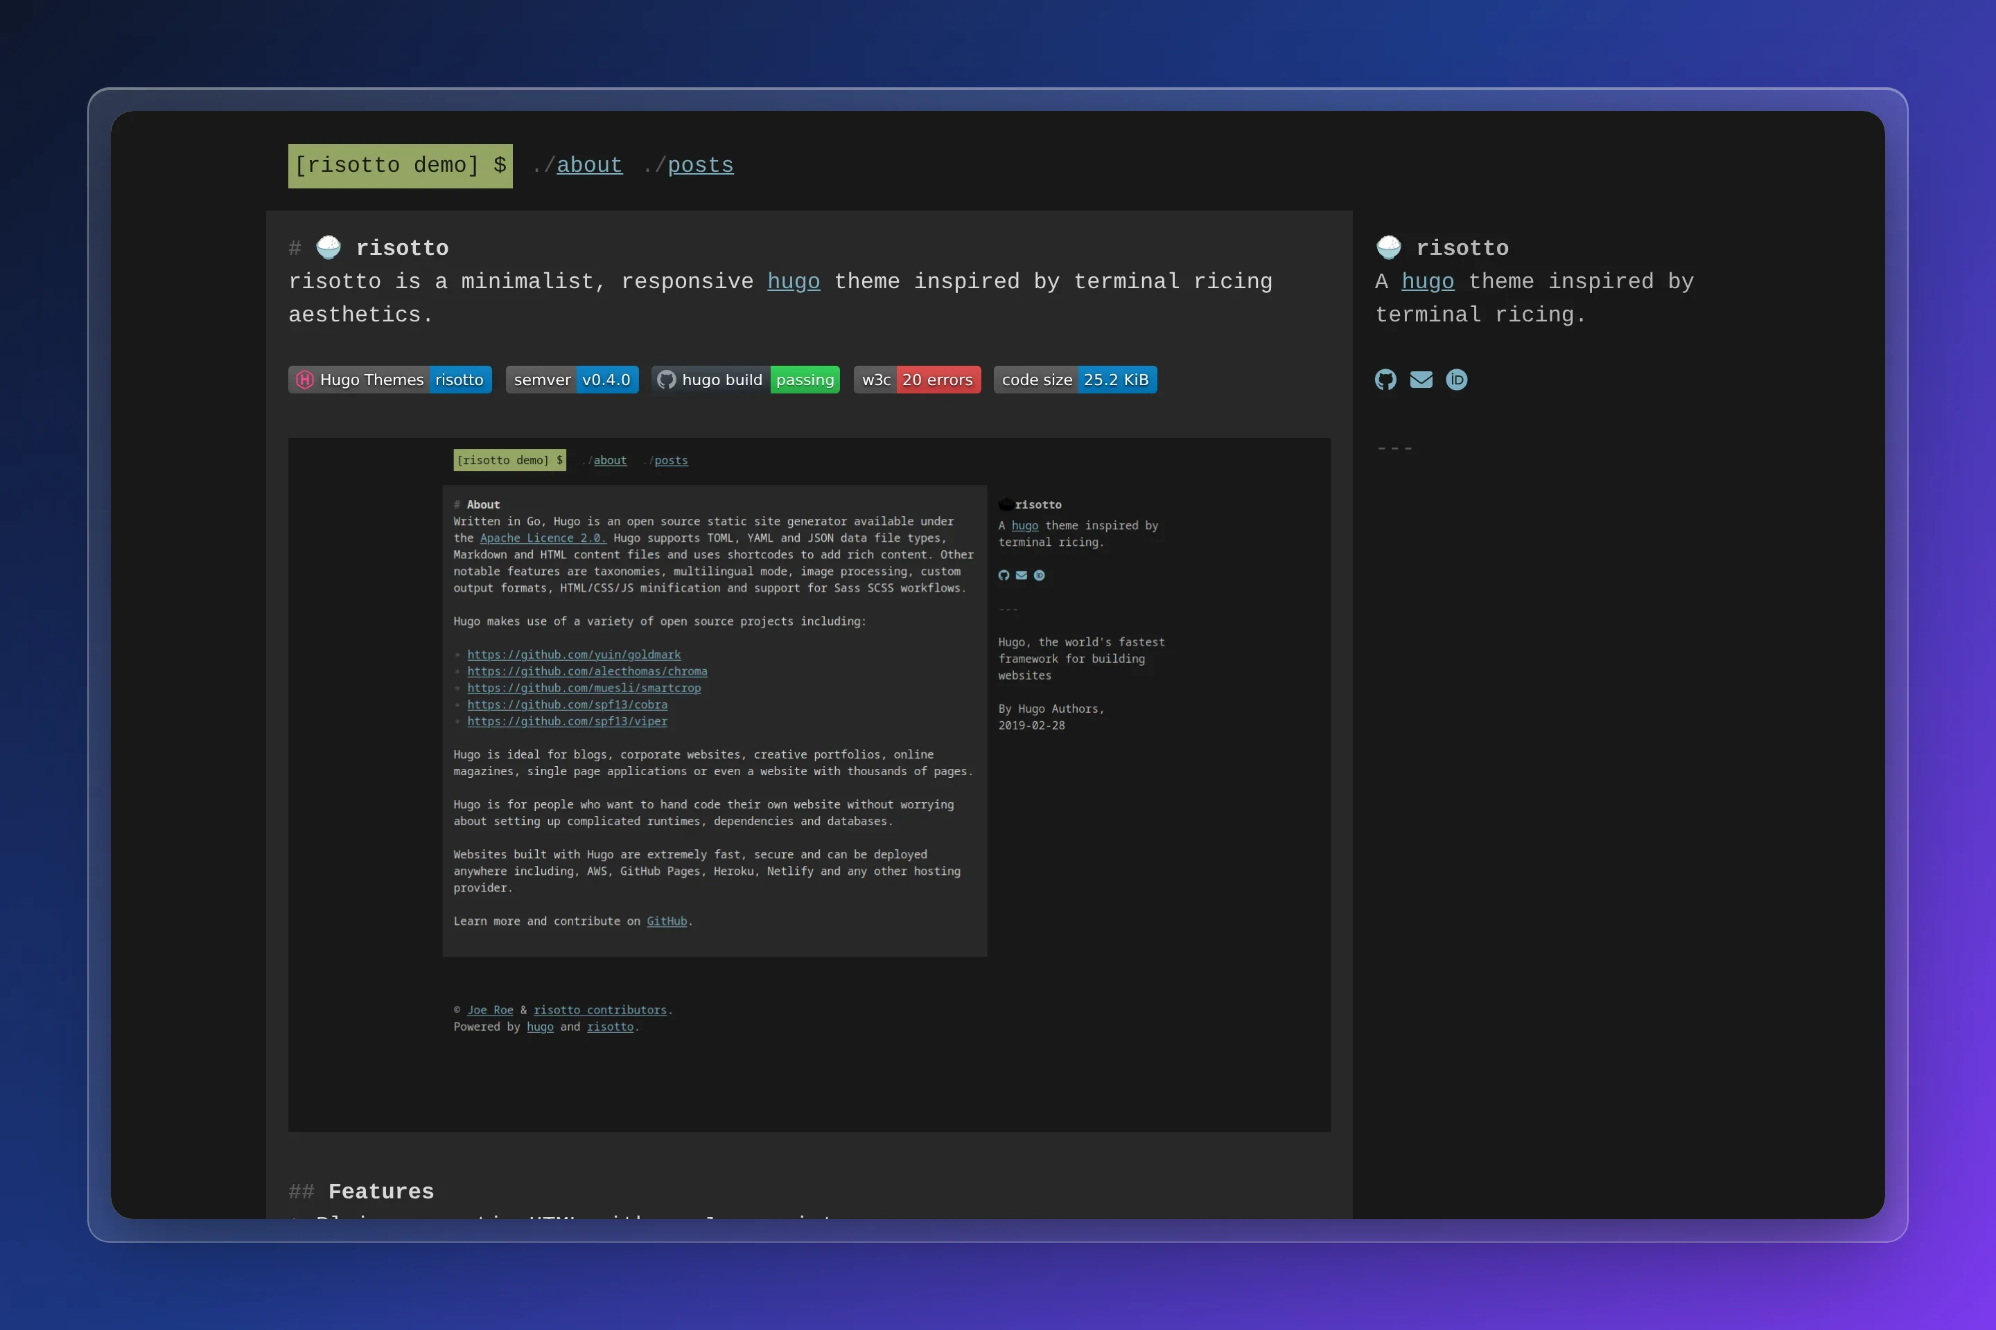1996x1330 pixels.
Task: Click the '[risotto demo] $' site title
Action: point(401,166)
